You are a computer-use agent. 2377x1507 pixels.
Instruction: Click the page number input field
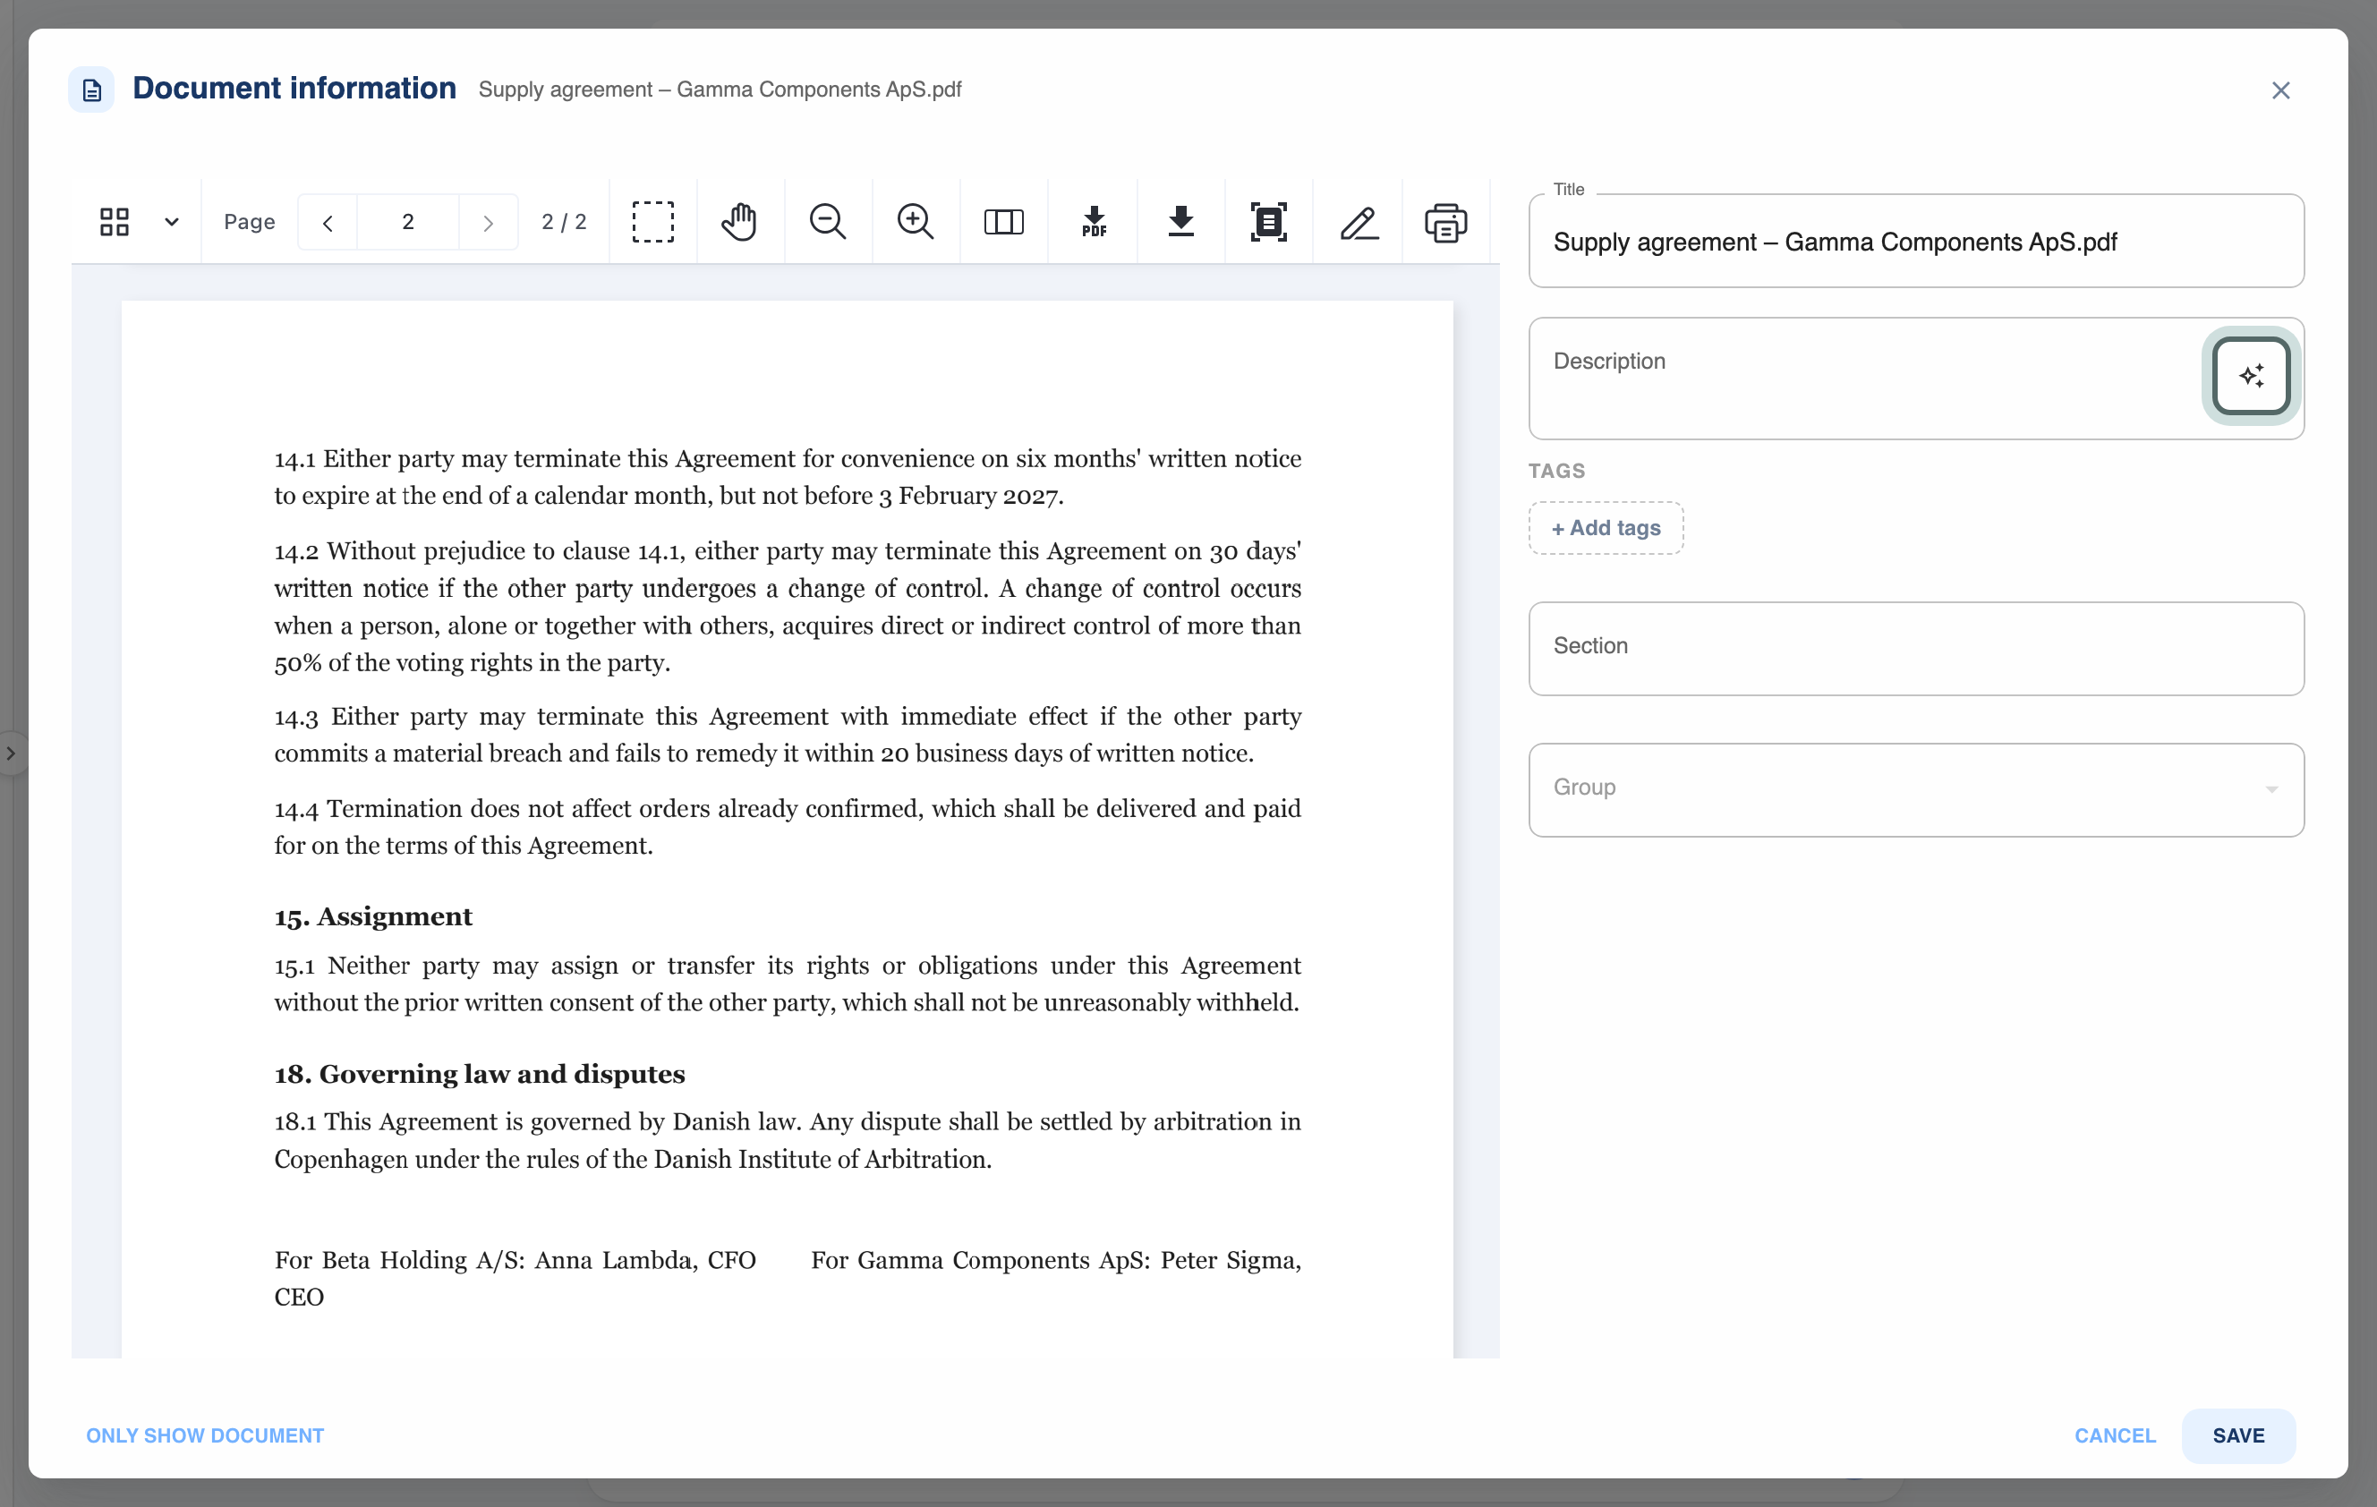[408, 222]
